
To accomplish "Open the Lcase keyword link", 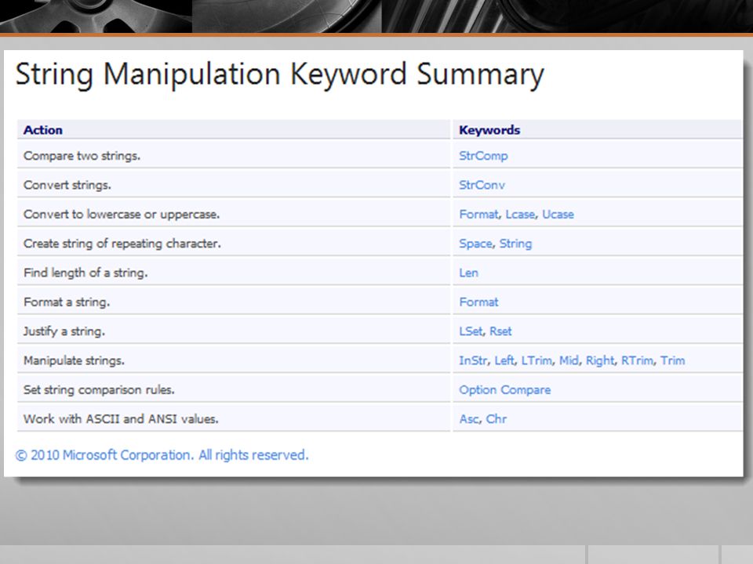I will coord(520,215).
